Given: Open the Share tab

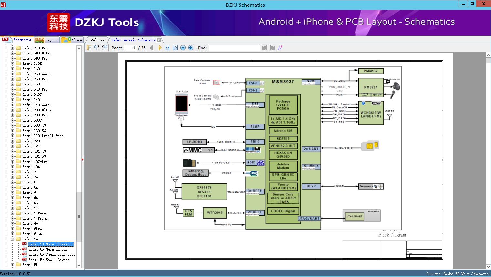Looking at the screenshot, I should tap(72, 40).
